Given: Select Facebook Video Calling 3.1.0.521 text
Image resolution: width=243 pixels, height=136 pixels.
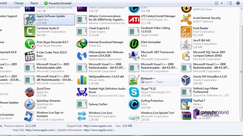Looking at the screenshot, I should click(x=155, y=30).
